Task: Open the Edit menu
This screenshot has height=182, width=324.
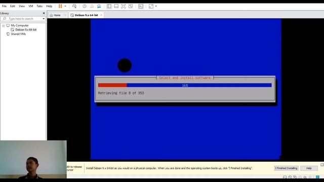Action: (13, 6)
